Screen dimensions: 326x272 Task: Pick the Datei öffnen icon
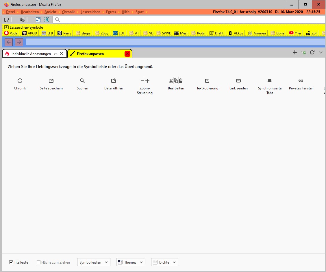click(x=114, y=81)
